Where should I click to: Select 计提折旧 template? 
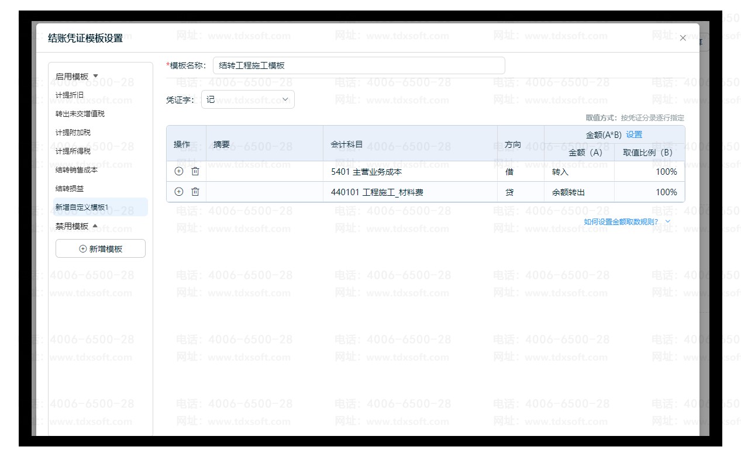pos(70,95)
